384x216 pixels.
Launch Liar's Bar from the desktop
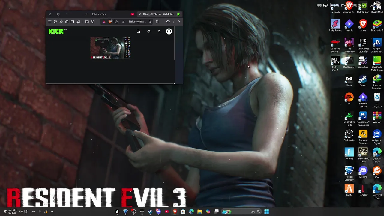(363, 191)
